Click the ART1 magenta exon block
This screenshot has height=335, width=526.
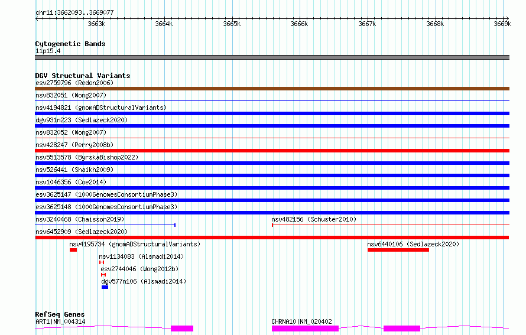(182, 329)
